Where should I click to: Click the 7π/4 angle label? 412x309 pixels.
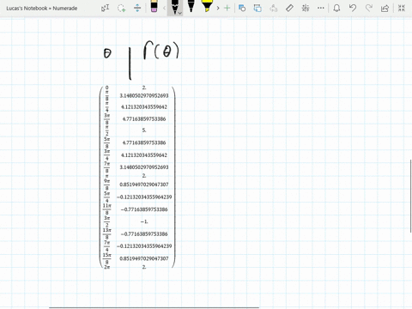tap(106, 246)
